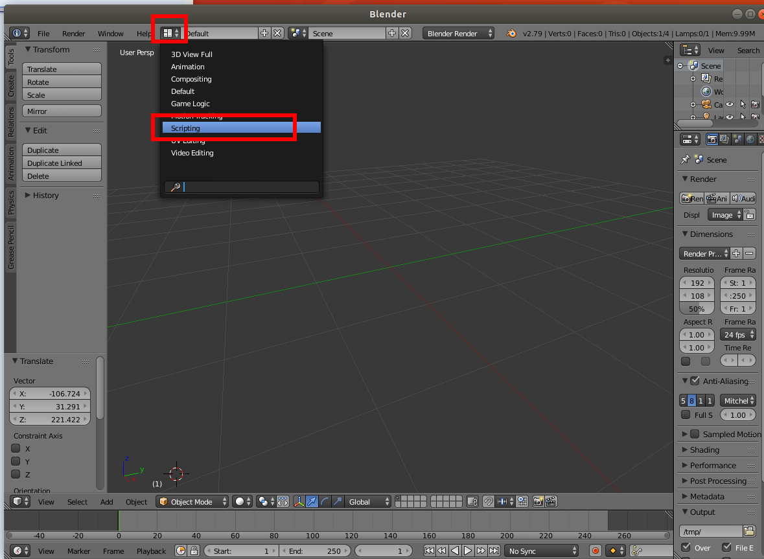
Task: Open the Outliner editor type icon
Action: (690, 50)
